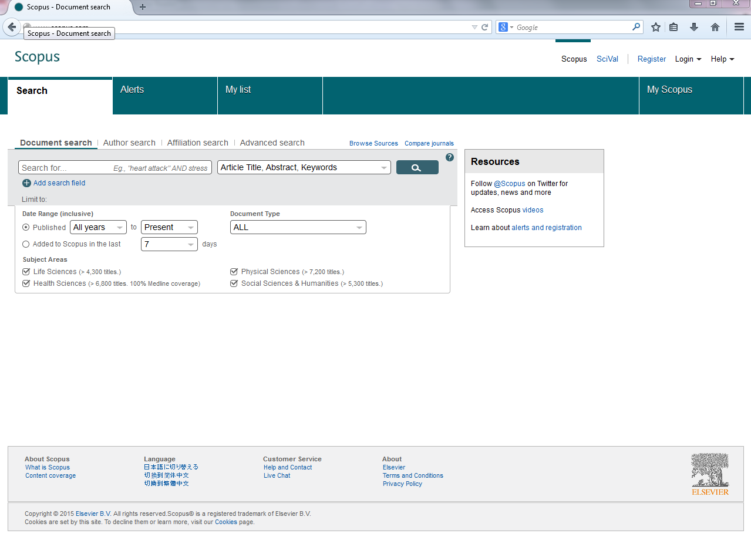Uncheck Physical Sciences subject area
The height and width of the screenshot is (537, 751).
[234, 272]
